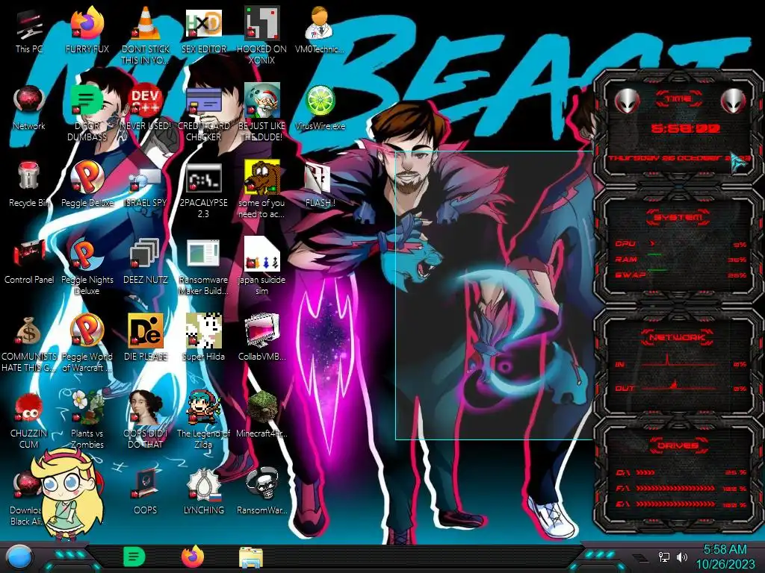
Task: Click the NETWORK header in the widget
Action: 678,337
